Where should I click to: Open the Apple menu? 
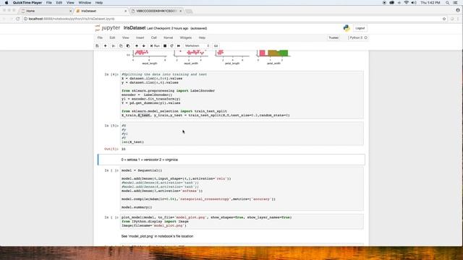[7, 3]
